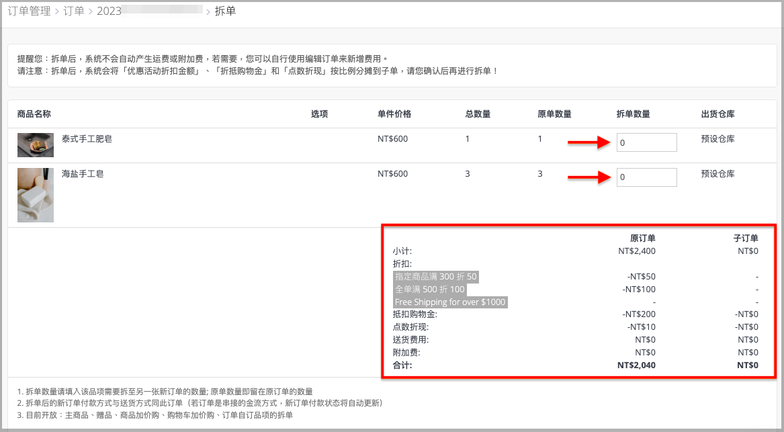Click the 拆单数量 column header
This screenshot has width=784, height=432.
(x=633, y=114)
